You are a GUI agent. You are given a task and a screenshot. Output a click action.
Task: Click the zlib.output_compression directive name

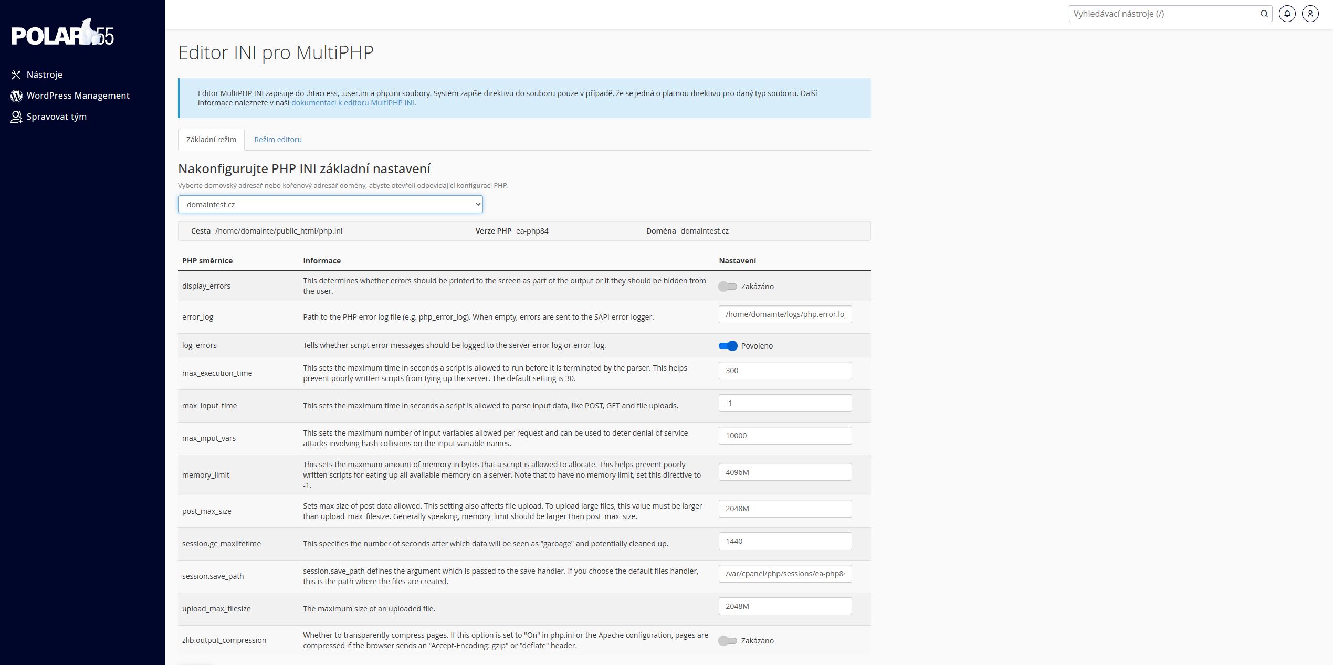(224, 640)
